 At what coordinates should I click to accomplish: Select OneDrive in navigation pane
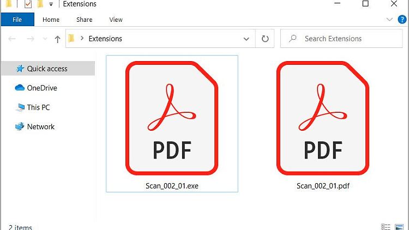point(36,88)
